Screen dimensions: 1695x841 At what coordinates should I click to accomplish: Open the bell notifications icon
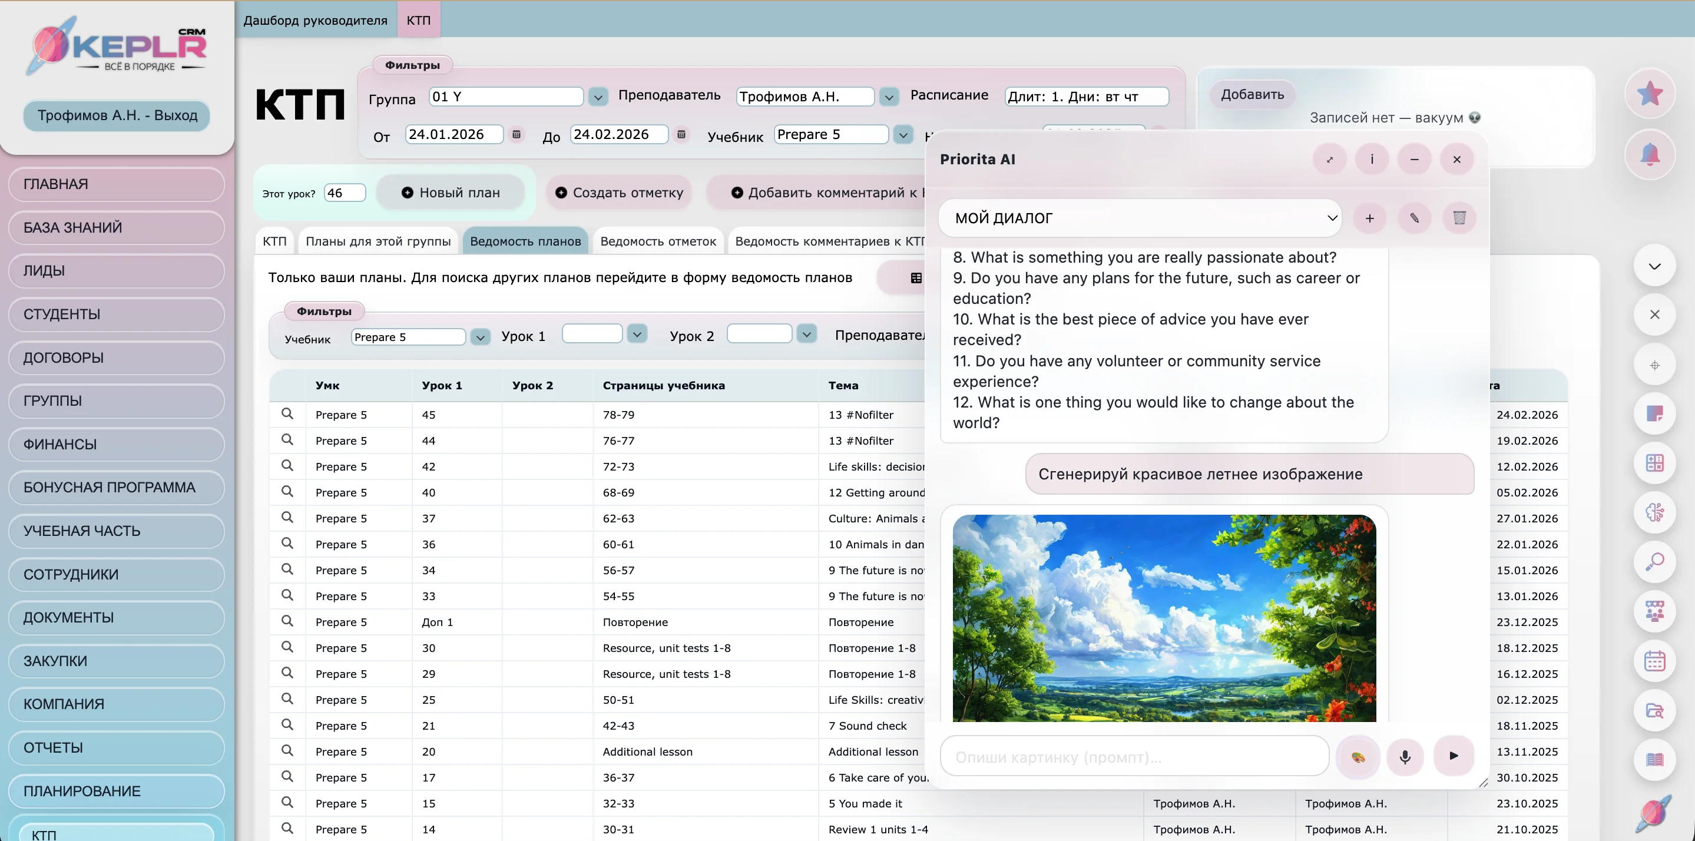pos(1650,155)
